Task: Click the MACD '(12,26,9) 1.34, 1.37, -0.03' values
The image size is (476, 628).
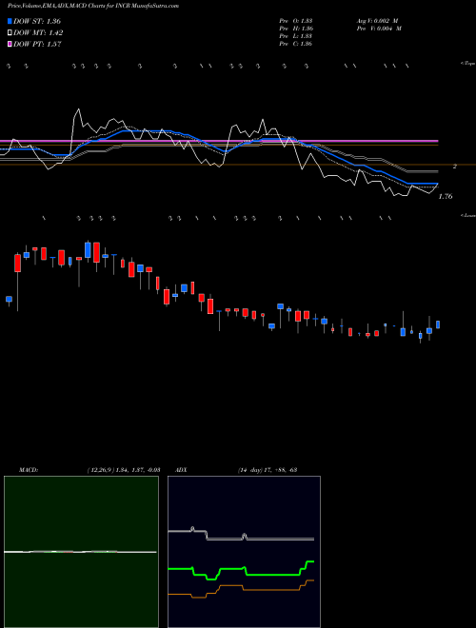Action: pos(124,470)
